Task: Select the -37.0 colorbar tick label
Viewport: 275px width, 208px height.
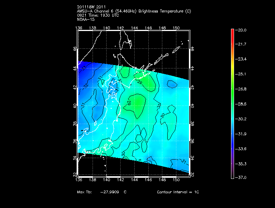Action: point(242,177)
